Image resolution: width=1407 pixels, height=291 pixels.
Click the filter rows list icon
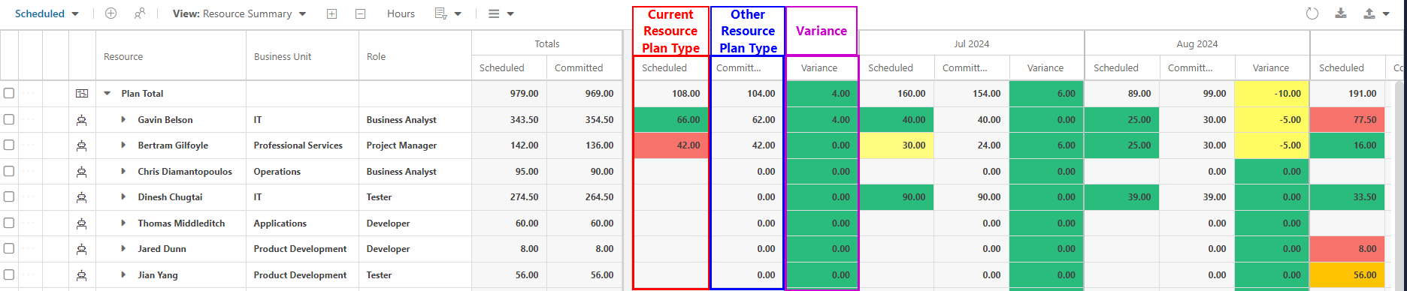point(441,13)
